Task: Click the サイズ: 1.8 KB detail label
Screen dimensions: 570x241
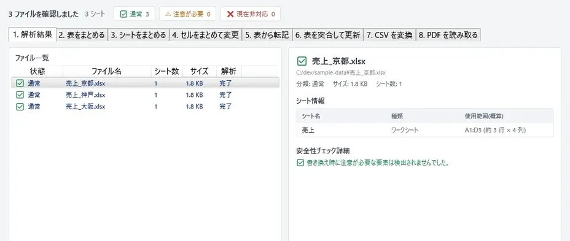Action: 350,84
